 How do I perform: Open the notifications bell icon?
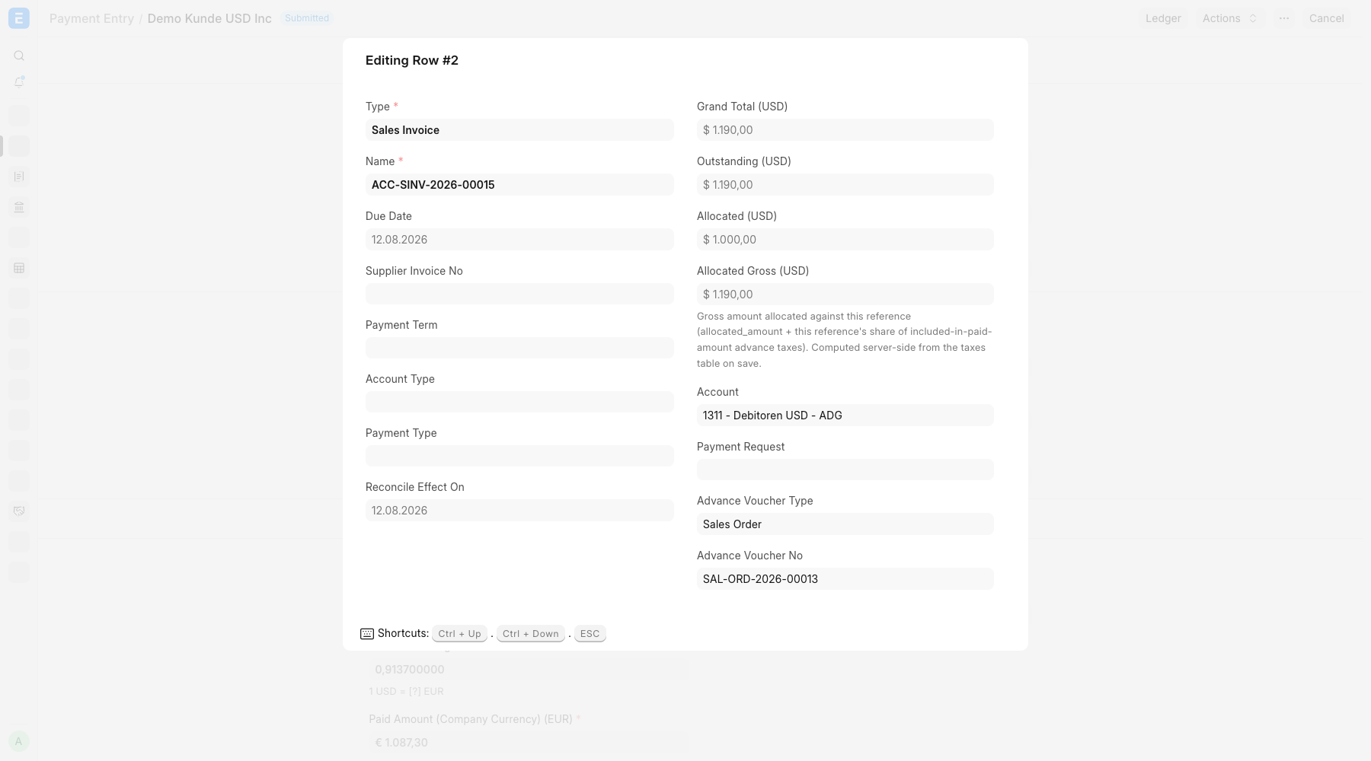pyautogui.click(x=19, y=81)
